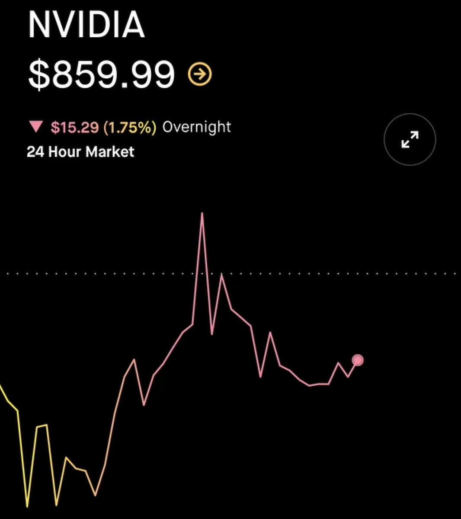
Task: Select the NVIDIA stock title
Action: point(86,25)
